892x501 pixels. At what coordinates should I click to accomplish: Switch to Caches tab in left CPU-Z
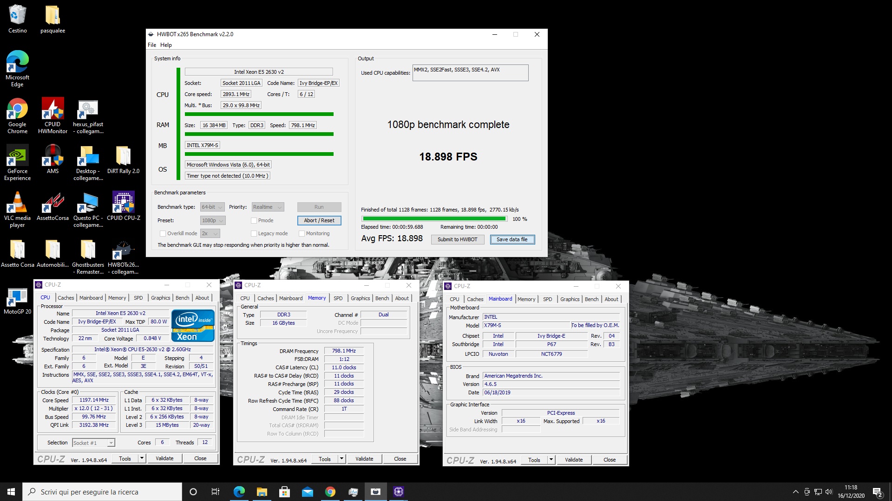pyautogui.click(x=66, y=298)
